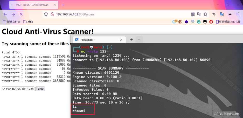
Task: Click the 'nc -nvlp 1234' command in terminal
Action: (x=95, y=51)
